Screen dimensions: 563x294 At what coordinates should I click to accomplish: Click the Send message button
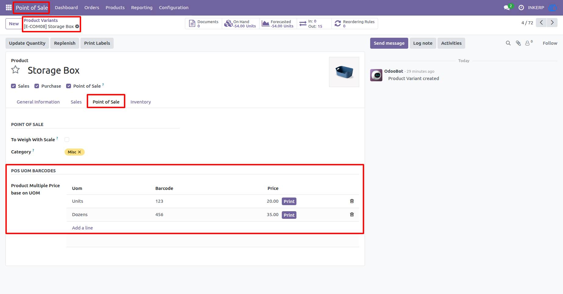tap(389, 43)
